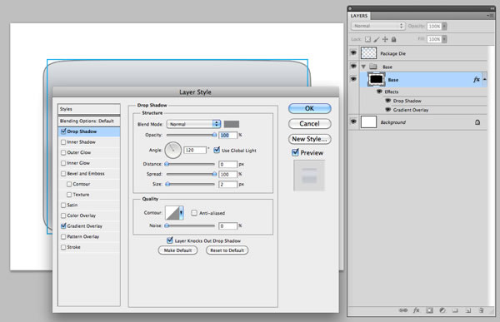Viewport: 500px width, 322px height.
Task: Click the Noise slider handle
Action: [167, 225]
